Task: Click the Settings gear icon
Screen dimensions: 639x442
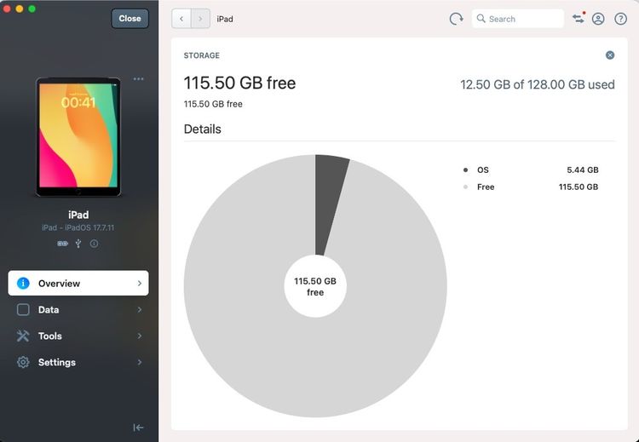Action: [x=23, y=362]
